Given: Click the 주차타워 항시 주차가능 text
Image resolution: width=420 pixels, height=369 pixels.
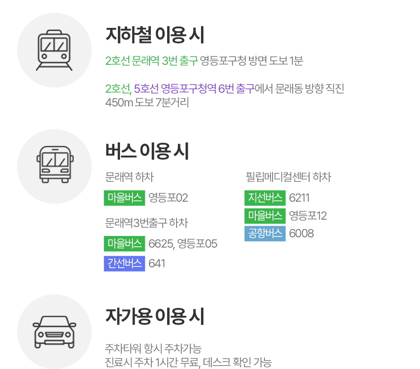Looking at the screenshot, I should click(x=153, y=348).
